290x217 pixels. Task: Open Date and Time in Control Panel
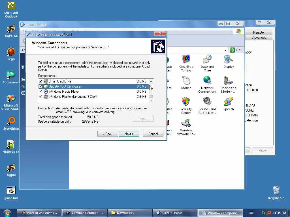coord(207,63)
